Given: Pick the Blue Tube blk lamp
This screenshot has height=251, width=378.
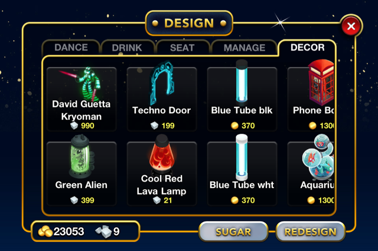Looking at the screenshot, I should 242,99.
